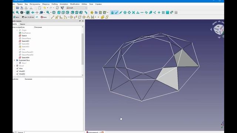Switch to rear view
237x133 pixels.
73,12
